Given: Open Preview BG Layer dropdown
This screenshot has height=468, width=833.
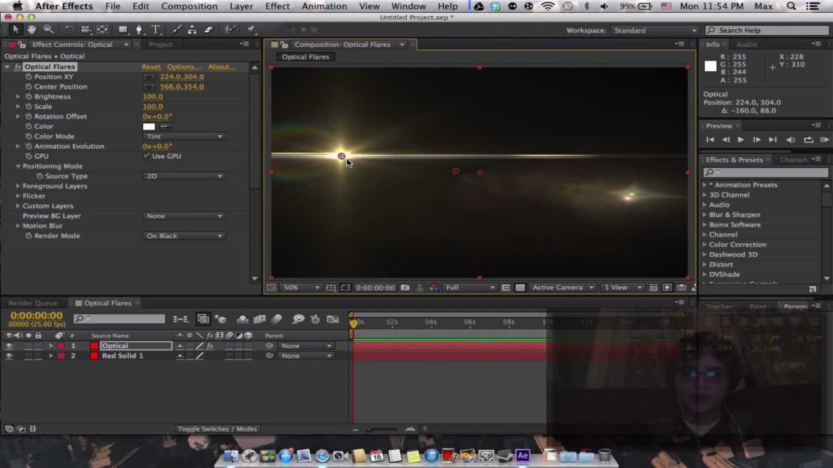Looking at the screenshot, I should 184,216.
